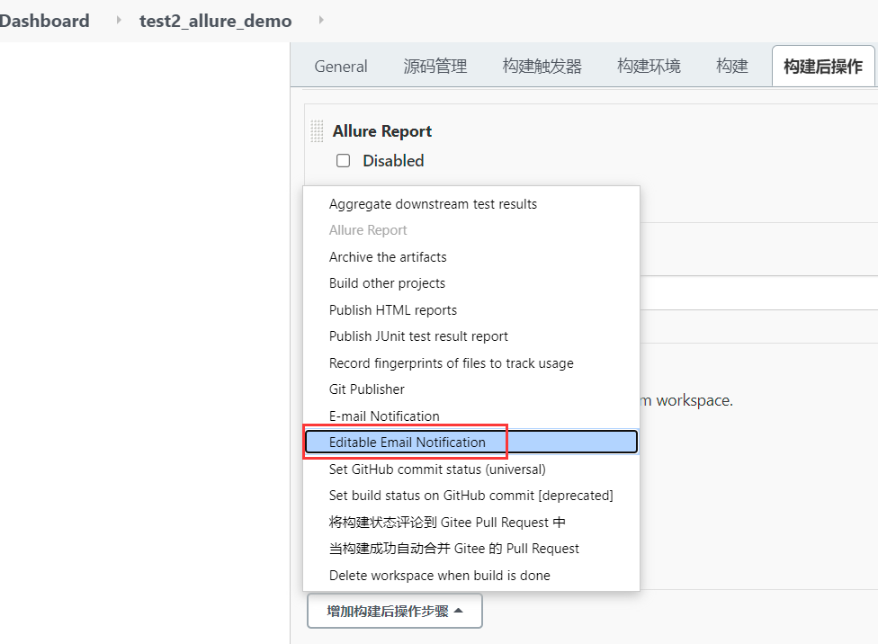Switch to the 构建环境 tab
Viewport: 878px width, 644px height.
click(649, 66)
